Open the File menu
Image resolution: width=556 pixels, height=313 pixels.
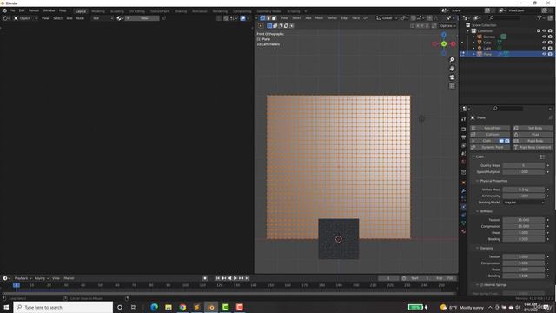(x=12, y=10)
